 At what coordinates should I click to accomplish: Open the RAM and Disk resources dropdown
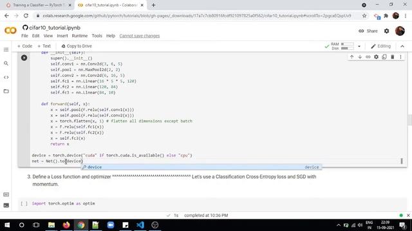[359, 46]
